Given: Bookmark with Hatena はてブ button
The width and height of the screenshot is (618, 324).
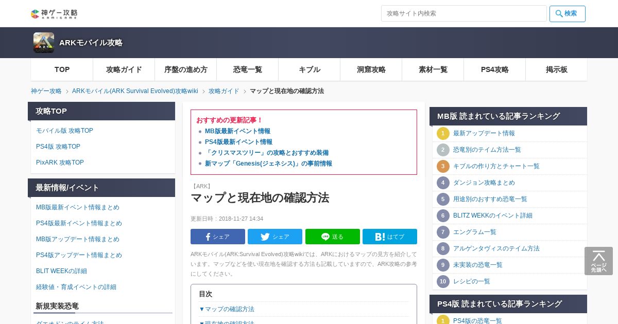Looking at the screenshot, I should click(390, 237).
